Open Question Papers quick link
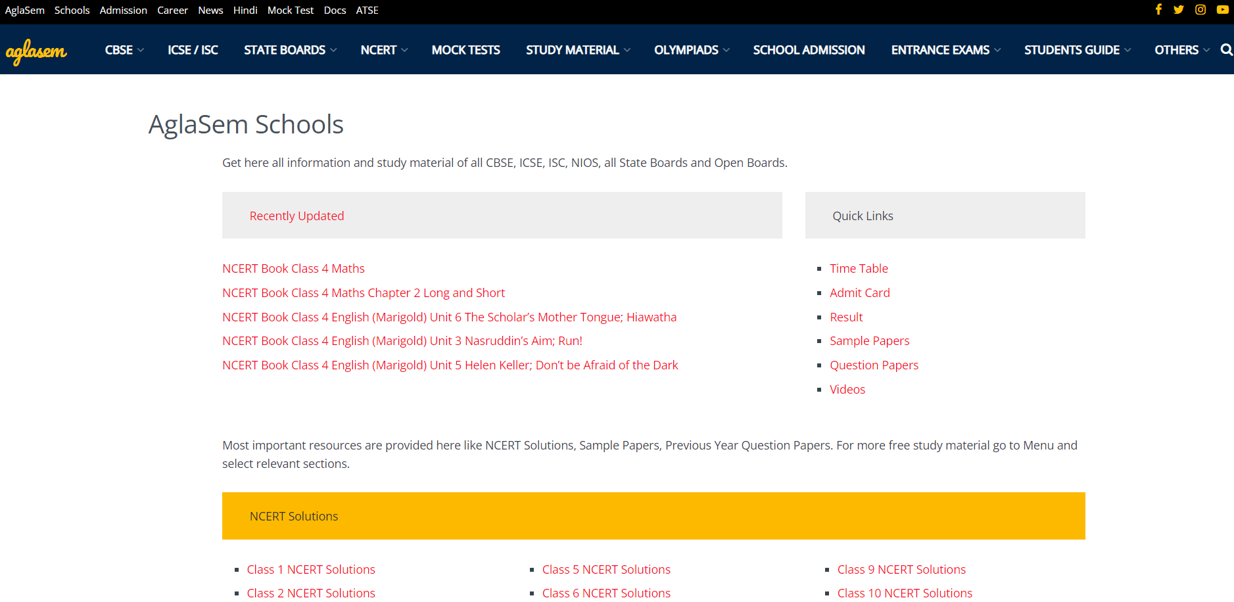 tap(874, 365)
